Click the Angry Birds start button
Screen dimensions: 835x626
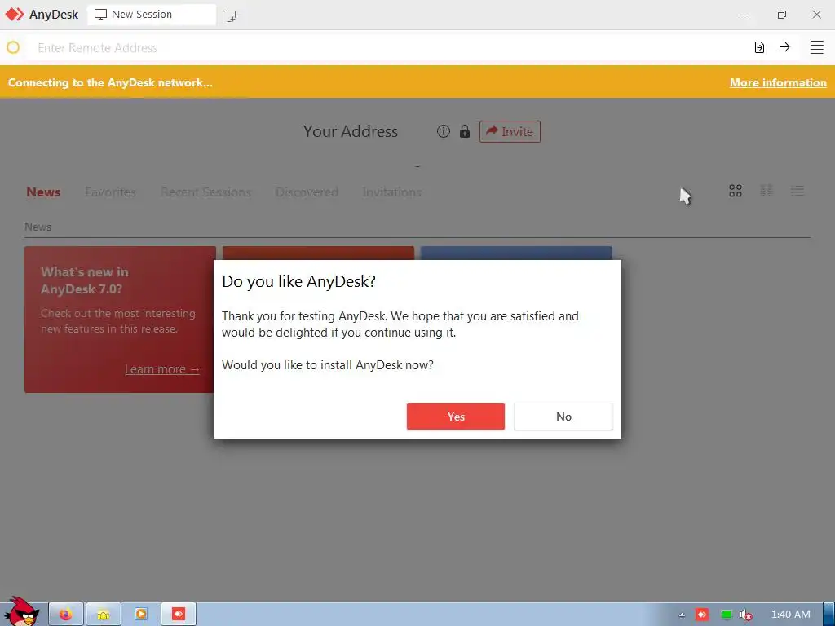(x=21, y=612)
